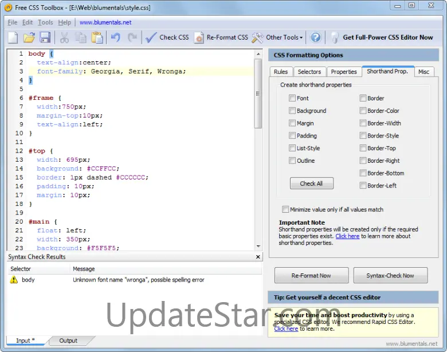Visit www.blumentals.net link in menu bar
This screenshot has height=352, width=447.
(105, 22)
